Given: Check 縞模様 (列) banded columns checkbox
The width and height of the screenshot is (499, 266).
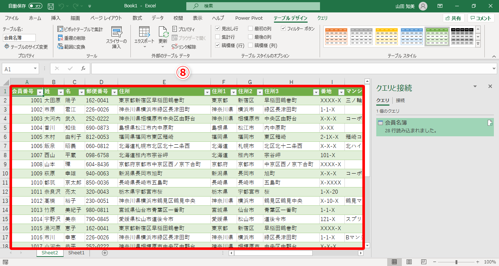Looking at the screenshot, I should 251,45.
